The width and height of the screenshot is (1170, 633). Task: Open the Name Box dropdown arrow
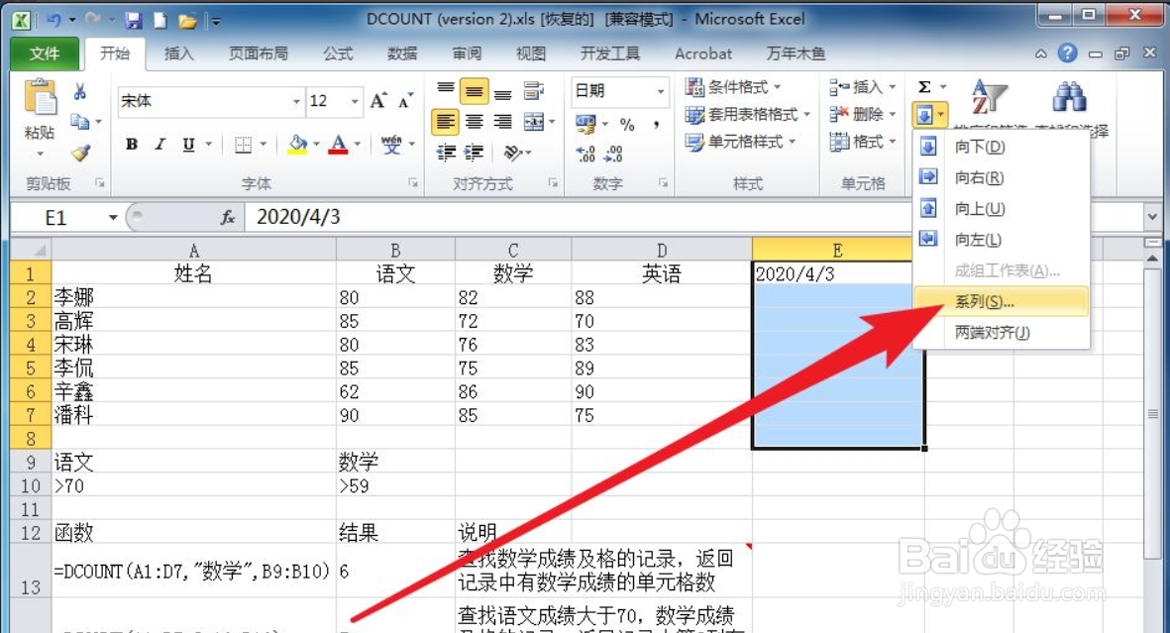[113, 217]
